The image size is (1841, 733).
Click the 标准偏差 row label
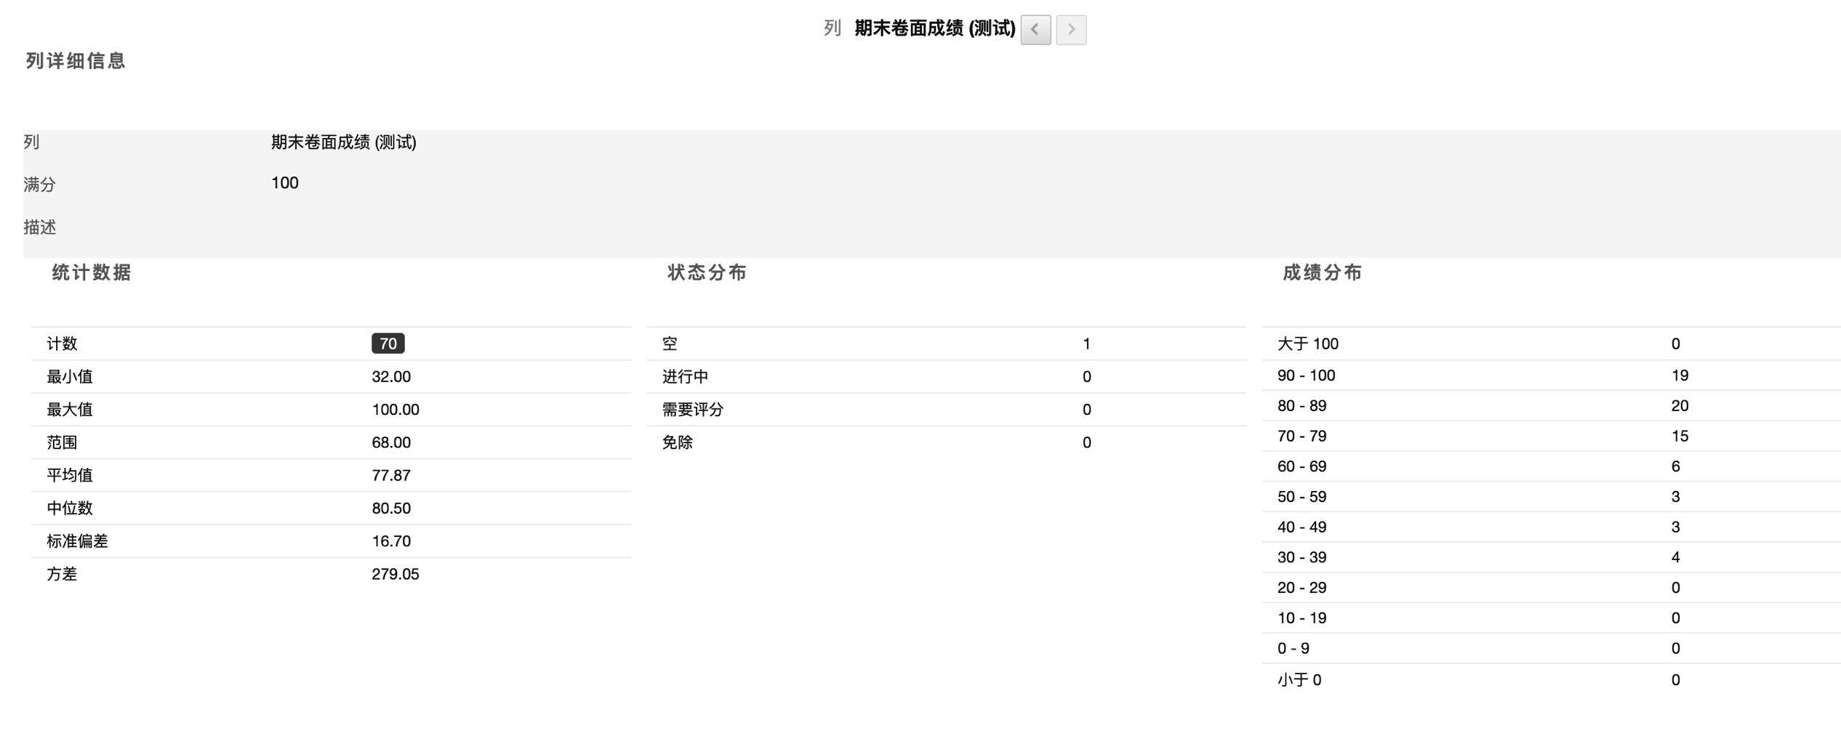(x=77, y=541)
